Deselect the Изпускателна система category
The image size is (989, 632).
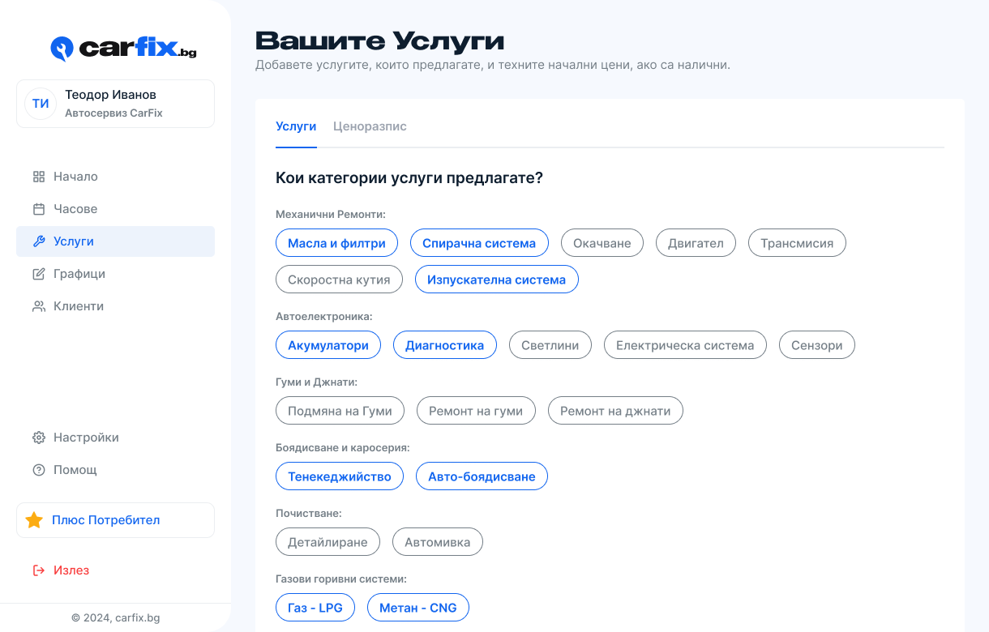coord(496,280)
